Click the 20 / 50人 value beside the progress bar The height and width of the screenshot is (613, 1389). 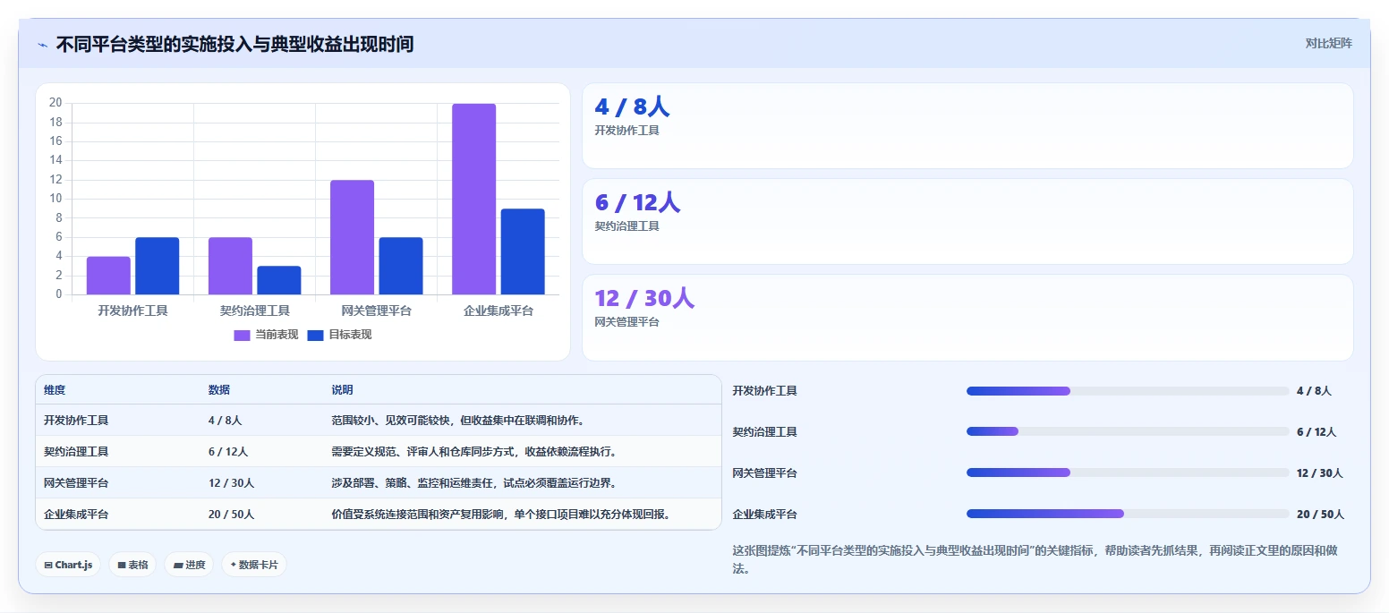pyautogui.click(x=1320, y=515)
